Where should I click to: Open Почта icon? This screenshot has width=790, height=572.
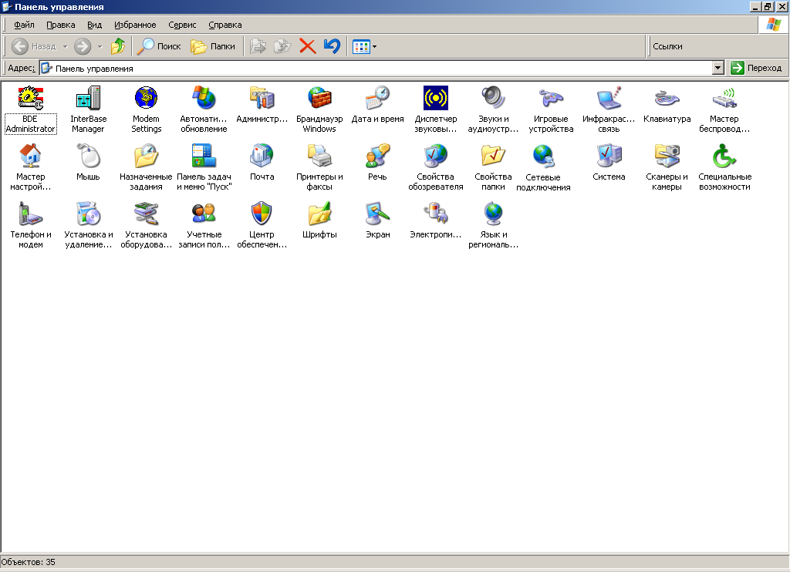[262, 156]
